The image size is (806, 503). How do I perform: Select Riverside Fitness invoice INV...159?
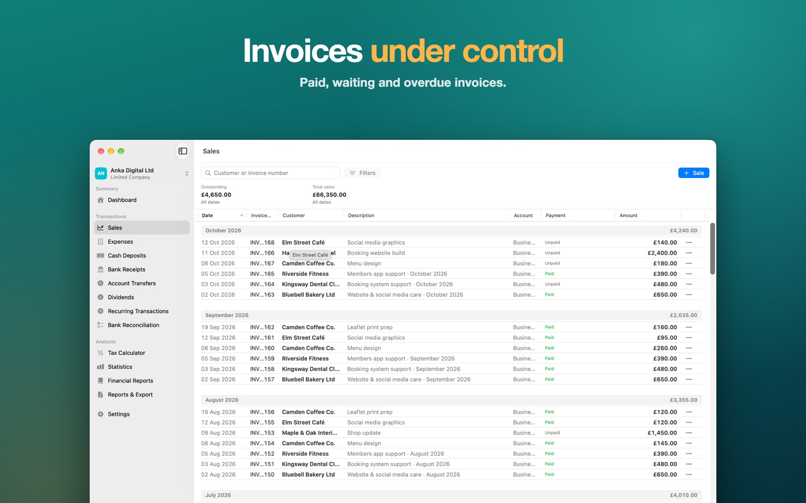coord(305,359)
